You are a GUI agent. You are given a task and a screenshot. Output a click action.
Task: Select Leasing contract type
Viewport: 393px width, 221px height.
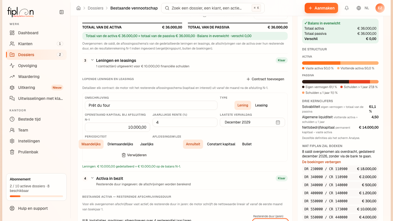[x=261, y=105]
